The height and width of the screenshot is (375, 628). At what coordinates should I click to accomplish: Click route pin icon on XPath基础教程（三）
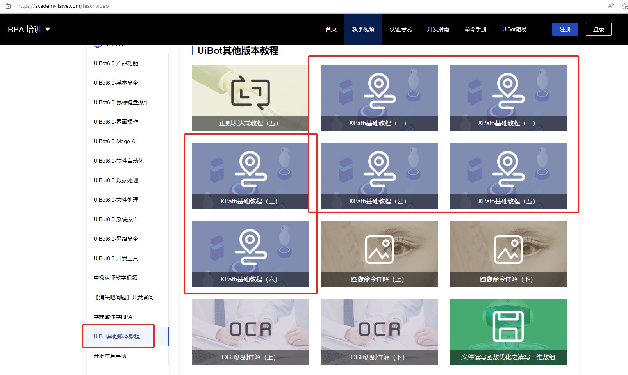[251, 169]
